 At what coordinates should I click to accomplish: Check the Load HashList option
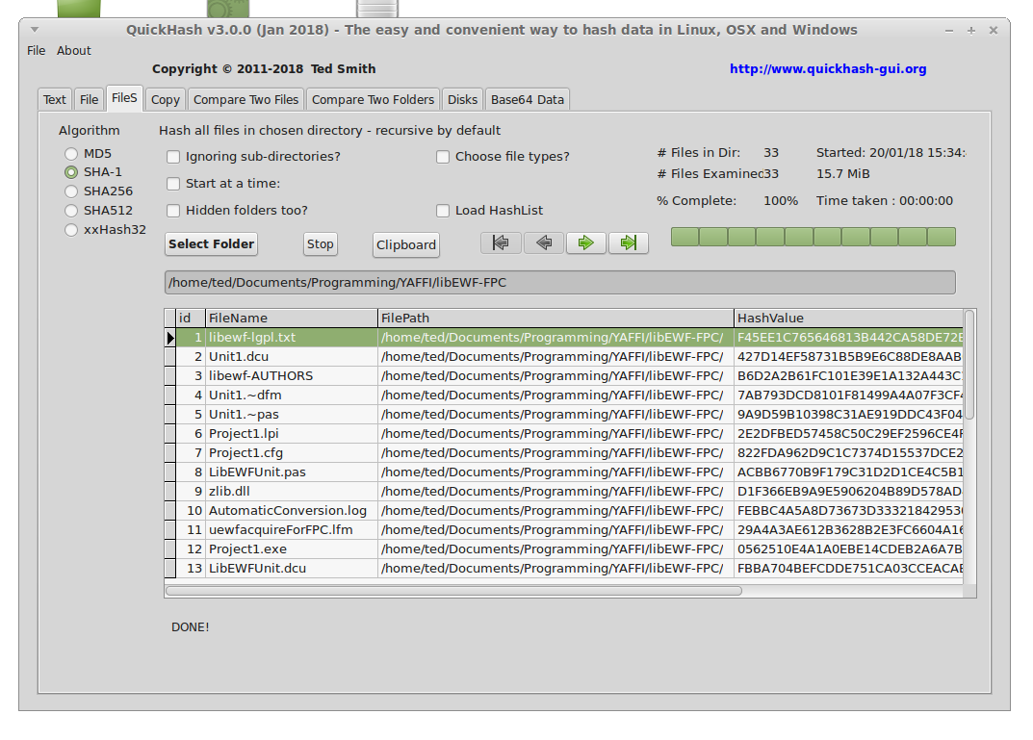point(443,211)
